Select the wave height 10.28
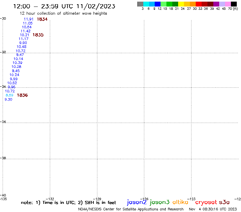This screenshot has width=241, height=212. coord(16,67)
